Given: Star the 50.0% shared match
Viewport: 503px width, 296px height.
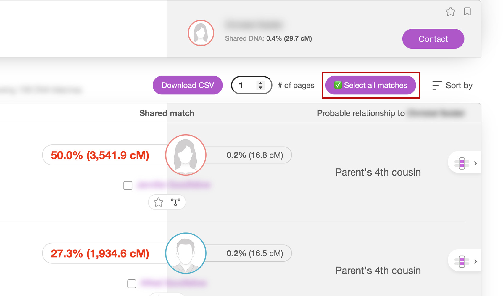Looking at the screenshot, I should point(158,202).
